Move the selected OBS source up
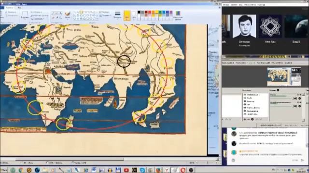 257,119
